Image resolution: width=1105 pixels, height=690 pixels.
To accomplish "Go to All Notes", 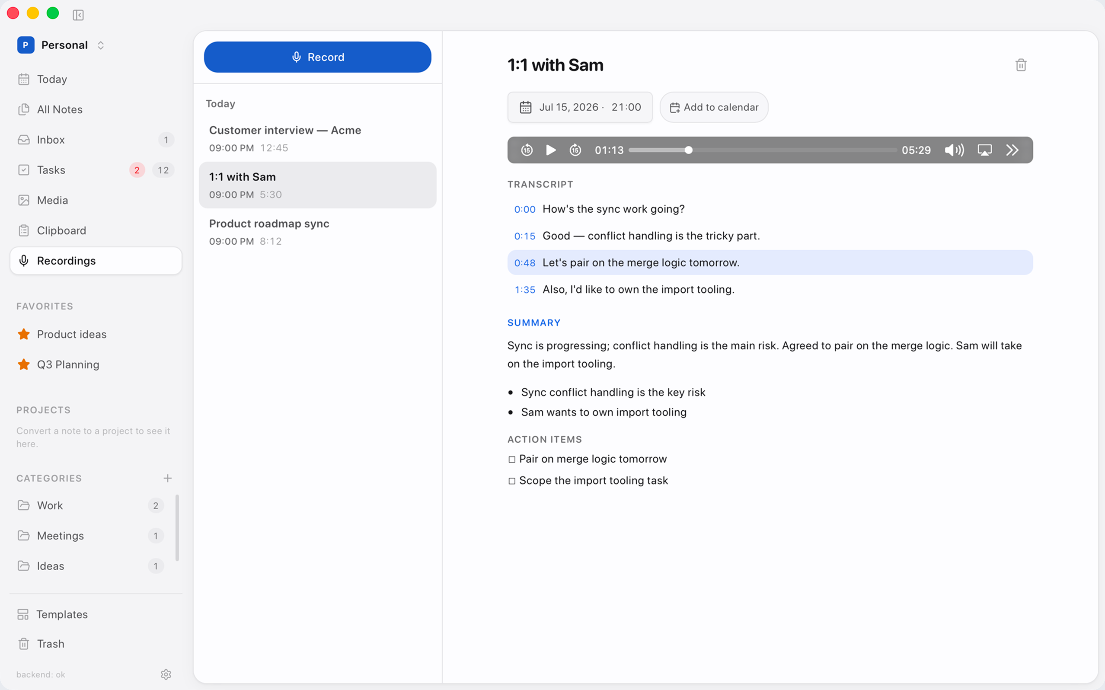I will coord(96,109).
